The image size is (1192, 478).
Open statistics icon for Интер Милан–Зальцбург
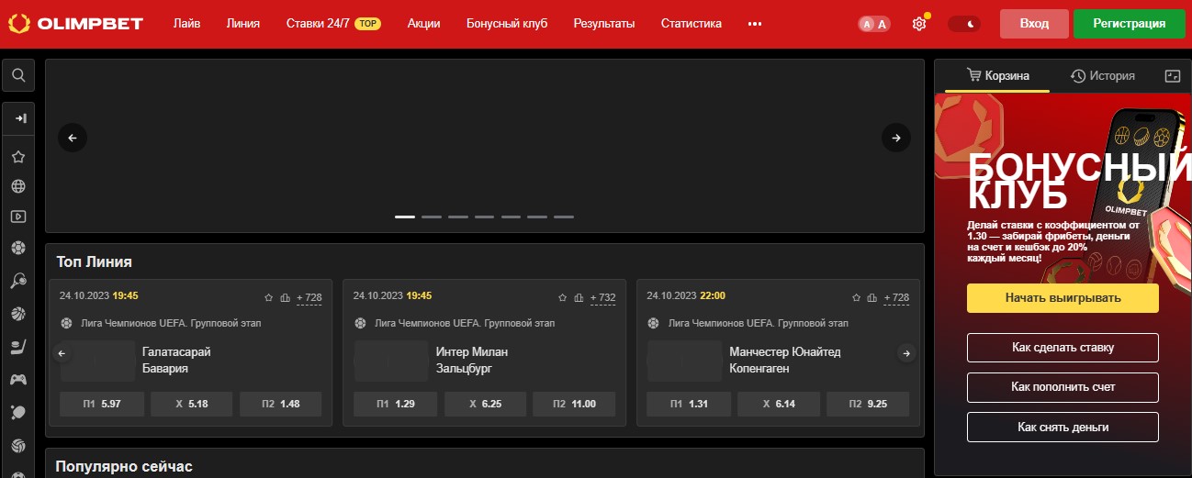click(579, 297)
